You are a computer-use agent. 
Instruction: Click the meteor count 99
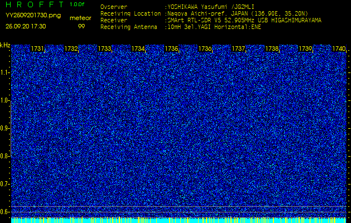pyautogui.click(x=81, y=26)
